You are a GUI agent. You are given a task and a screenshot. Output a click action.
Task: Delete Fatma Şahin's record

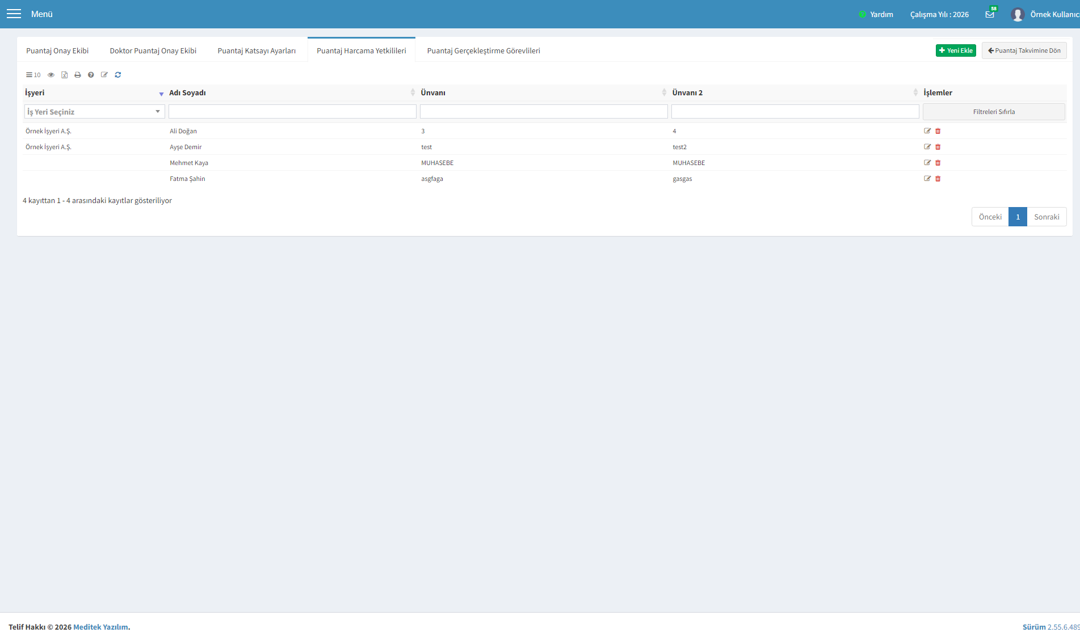[938, 179]
